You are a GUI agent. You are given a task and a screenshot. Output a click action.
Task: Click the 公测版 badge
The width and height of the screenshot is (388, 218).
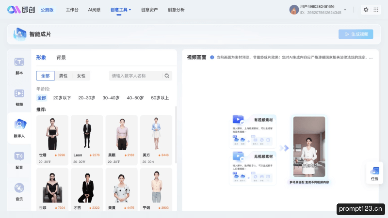click(47, 10)
